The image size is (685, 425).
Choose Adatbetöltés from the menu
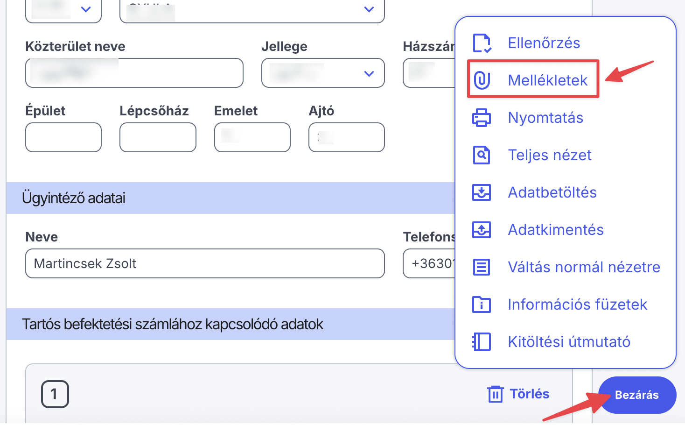click(x=552, y=192)
